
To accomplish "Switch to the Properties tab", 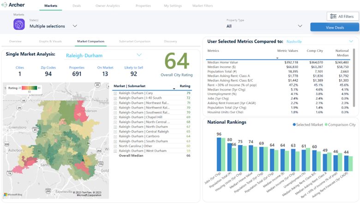I will point(143,6).
